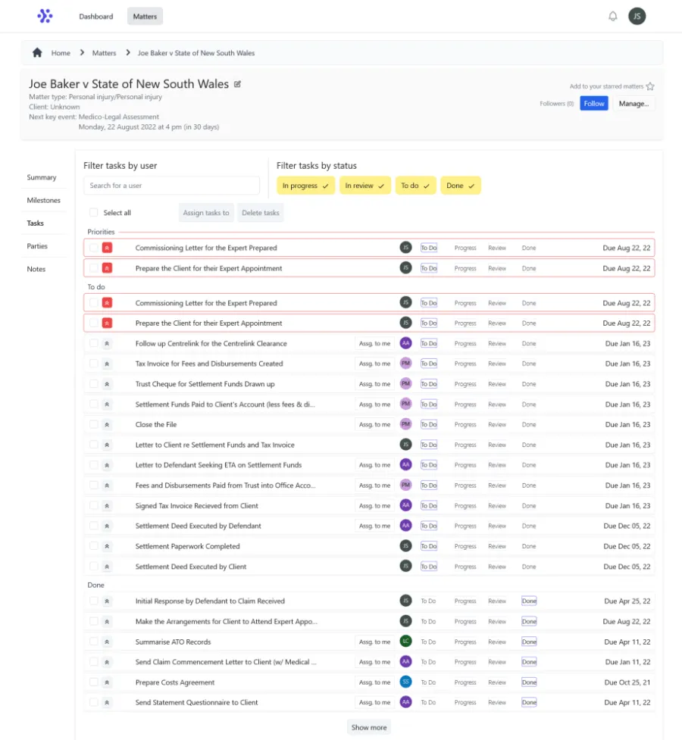Tick checkbox for Send Statement Questionnaire to Client

[x=93, y=702]
